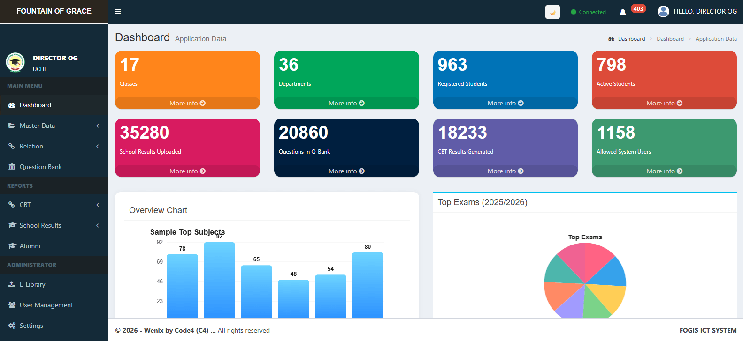Viewport: 743px width, 341px height.
Task: Open the Alumni menu item
Action: 54,246
